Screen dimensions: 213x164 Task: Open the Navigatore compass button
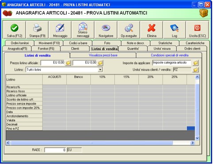pyautogui.click(x=106, y=30)
